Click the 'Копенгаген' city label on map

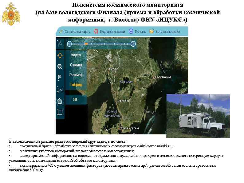coord(130,128)
